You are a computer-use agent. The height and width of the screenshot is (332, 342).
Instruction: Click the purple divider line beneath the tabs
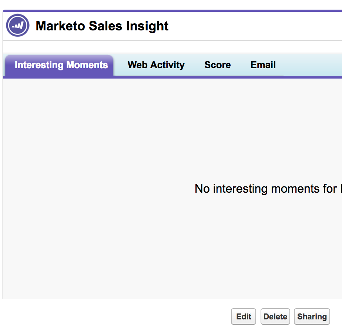pyautogui.click(x=222, y=77)
